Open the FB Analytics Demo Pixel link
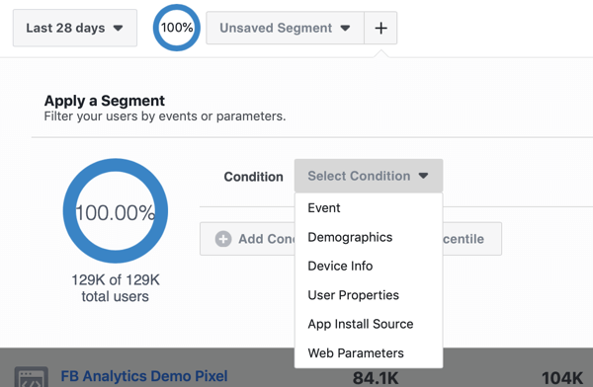Viewport: 593px width, 387px height. click(x=144, y=376)
